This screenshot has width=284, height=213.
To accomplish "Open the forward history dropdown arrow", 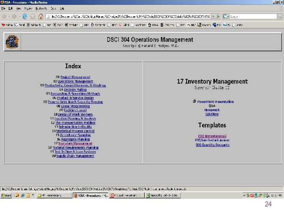I will coord(19,17).
